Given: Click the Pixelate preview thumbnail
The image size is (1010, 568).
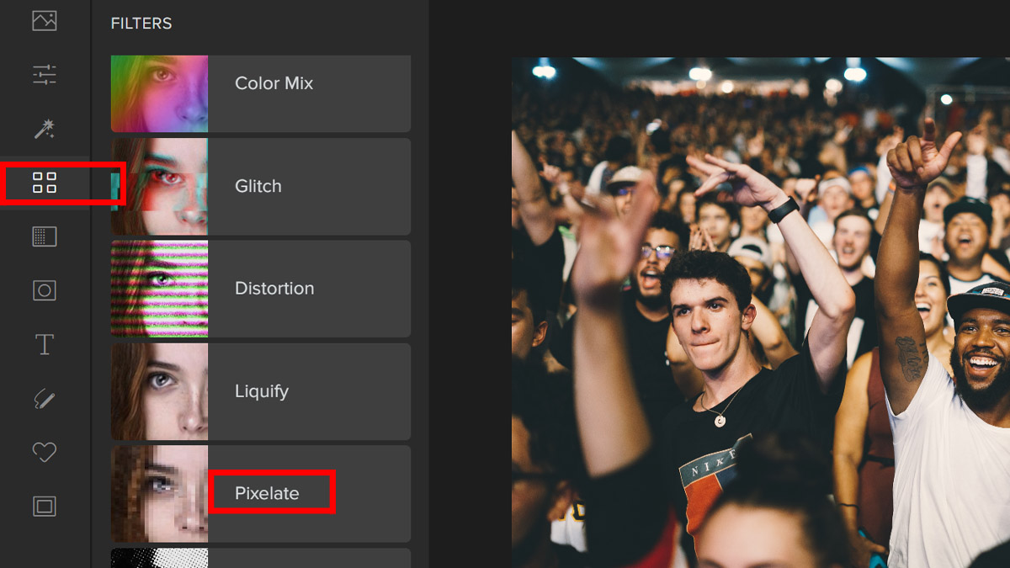Looking at the screenshot, I should [159, 494].
